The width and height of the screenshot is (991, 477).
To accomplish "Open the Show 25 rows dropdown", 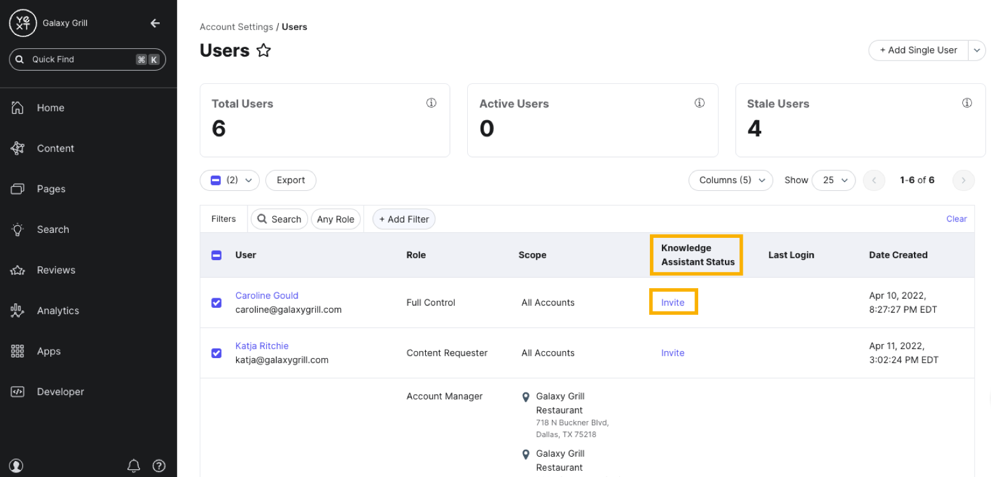I will 834,180.
